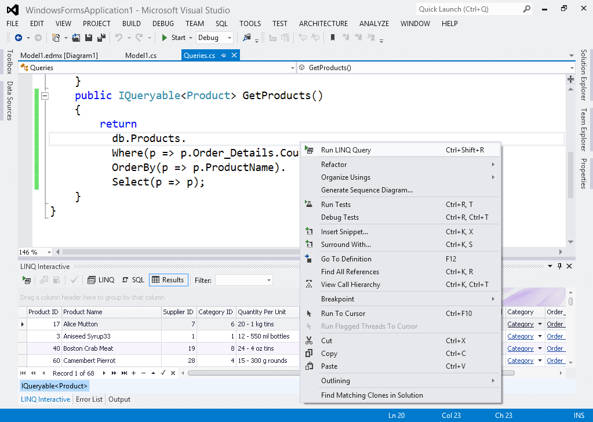Switch to LINQ view in LINQ Interactive
The width and height of the screenshot is (593, 422).
pos(101,280)
